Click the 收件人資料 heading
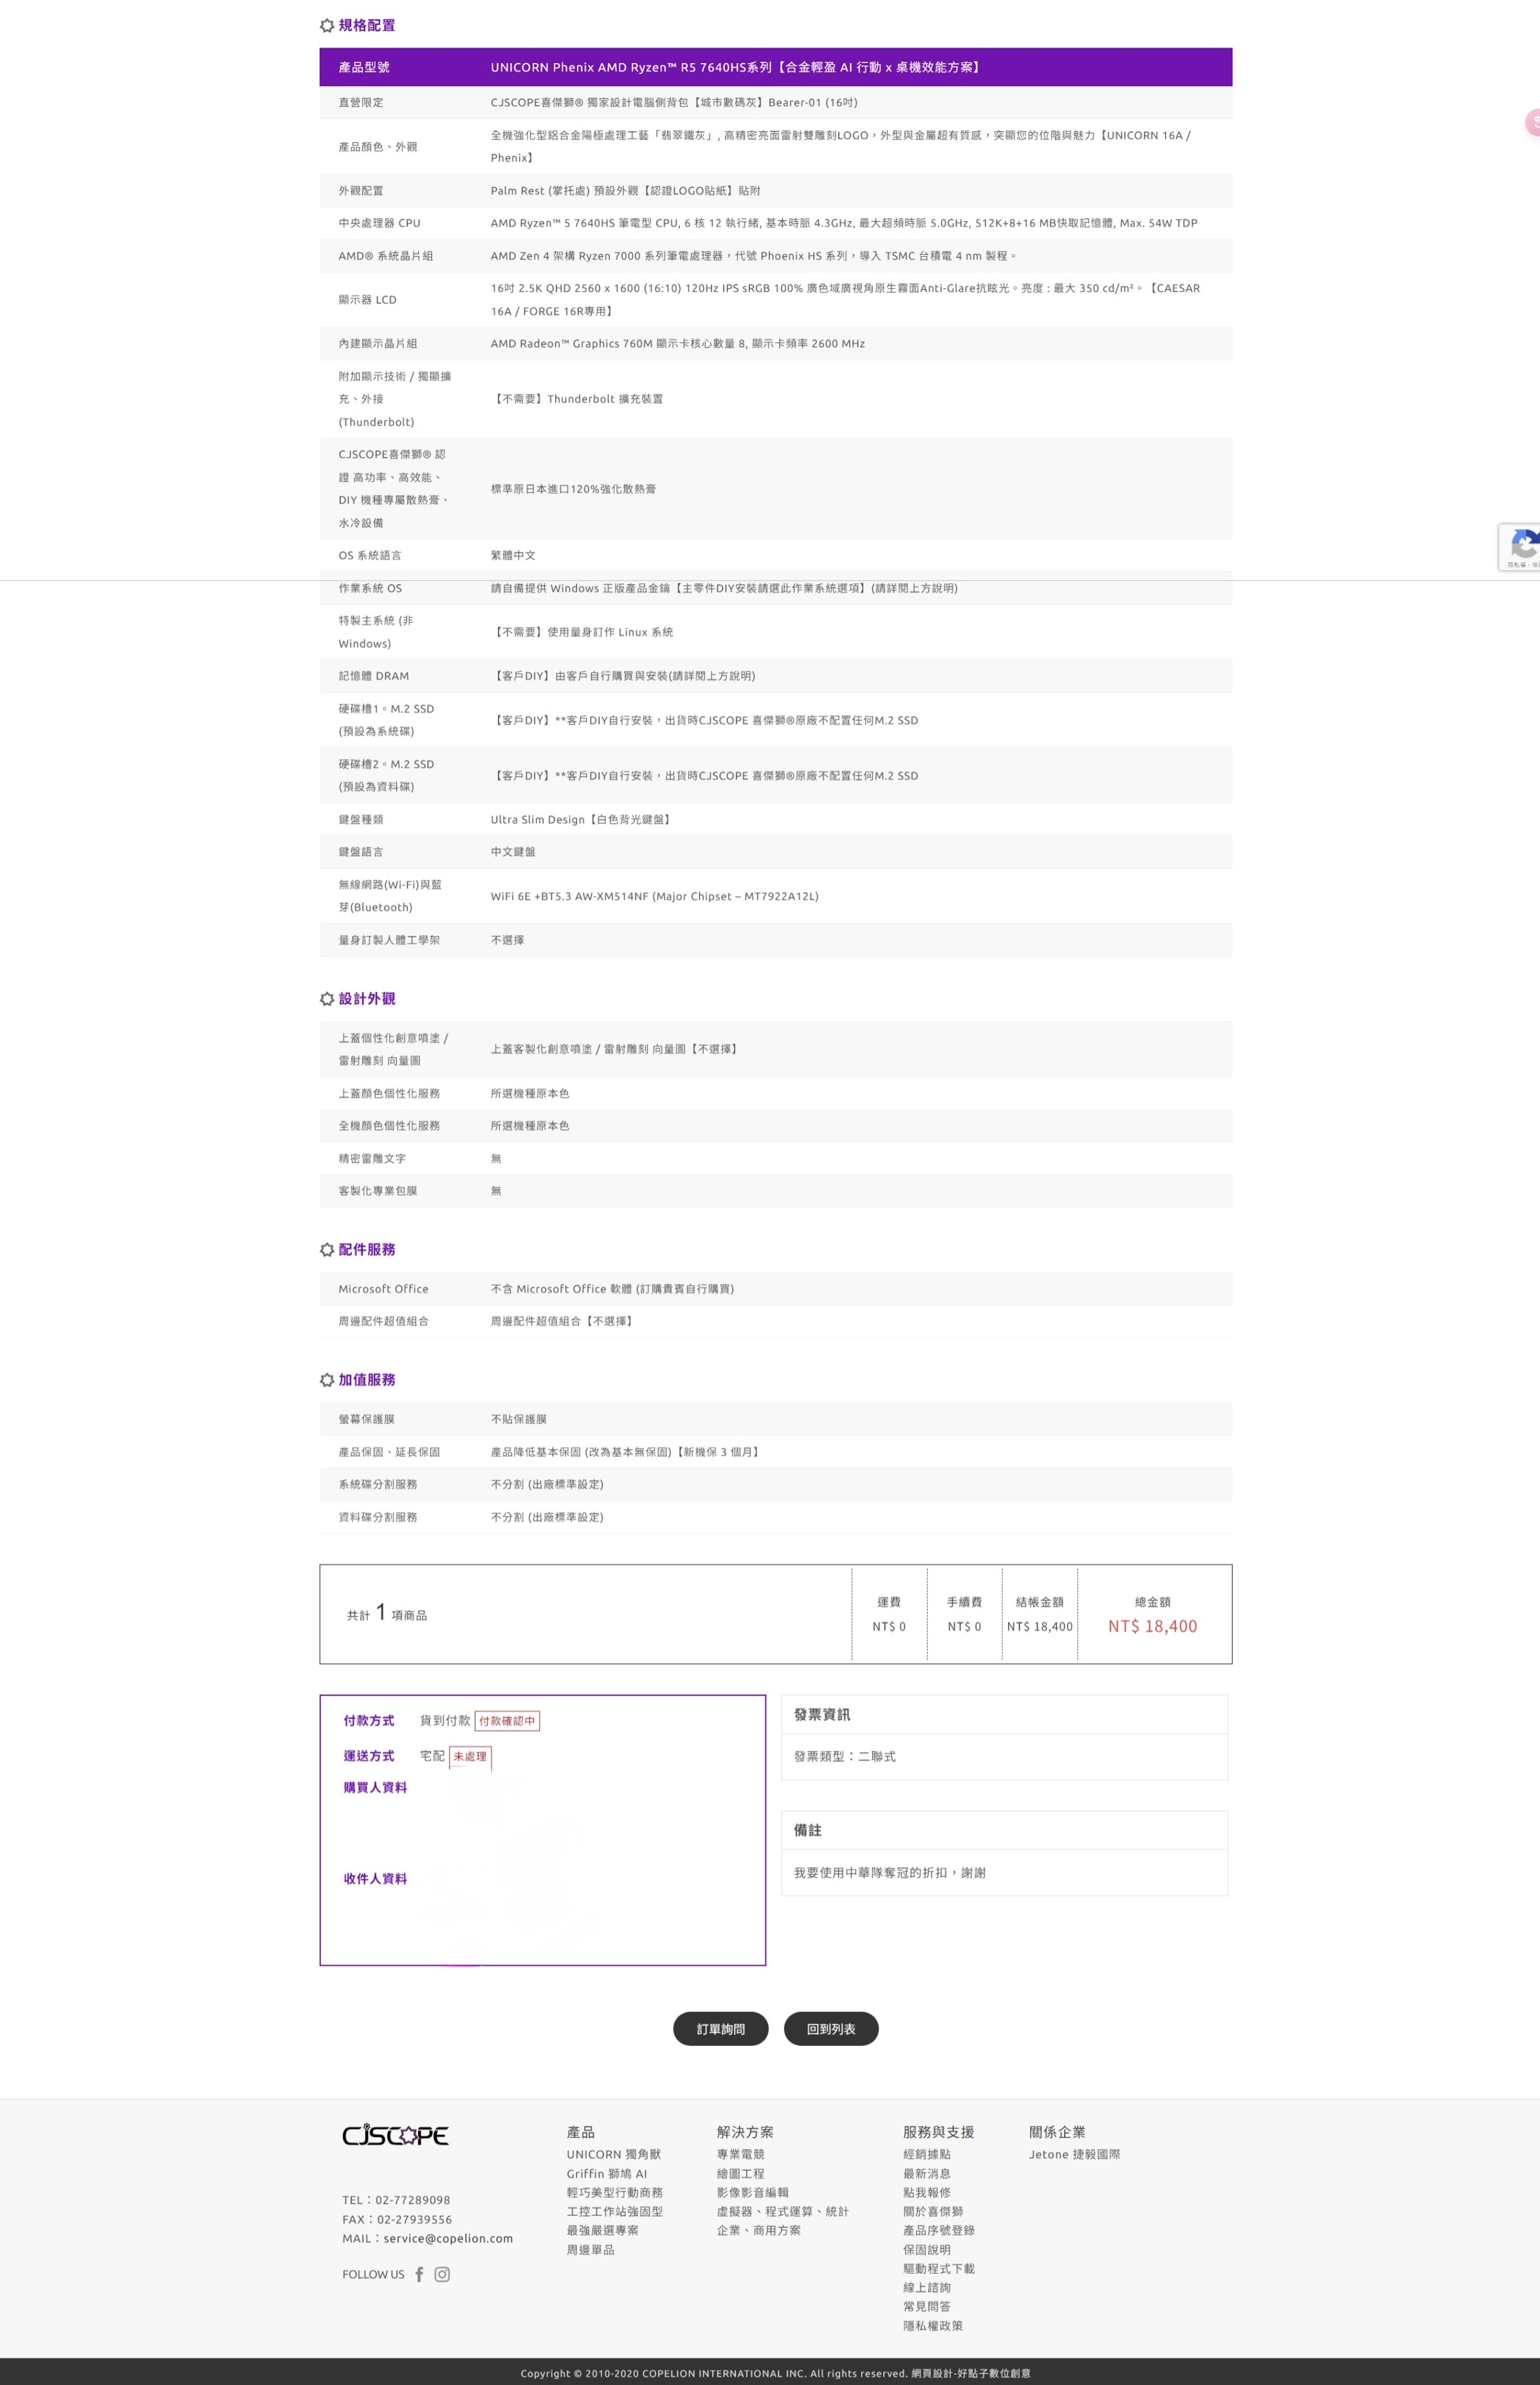The image size is (1540, 2385). [375, 1879]
